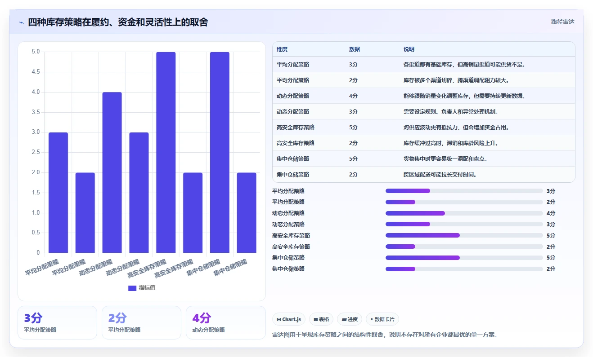593x357 pixels.
Task: Click the lightning icon beside the page title
Action: (x=21, y=22)
